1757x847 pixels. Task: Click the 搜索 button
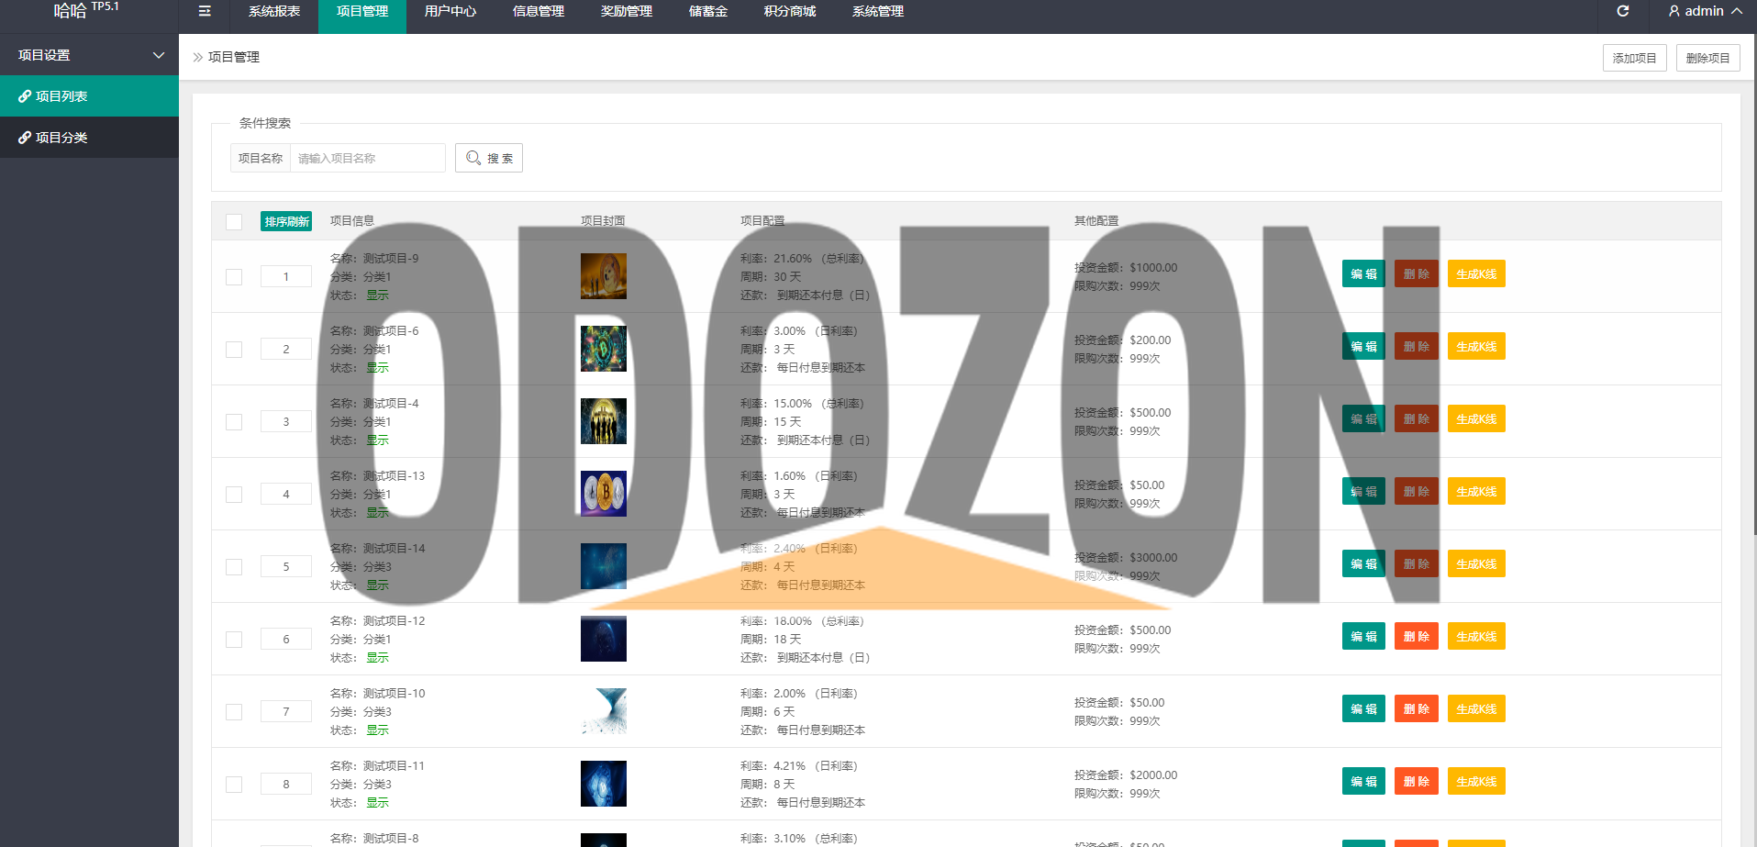489,158
